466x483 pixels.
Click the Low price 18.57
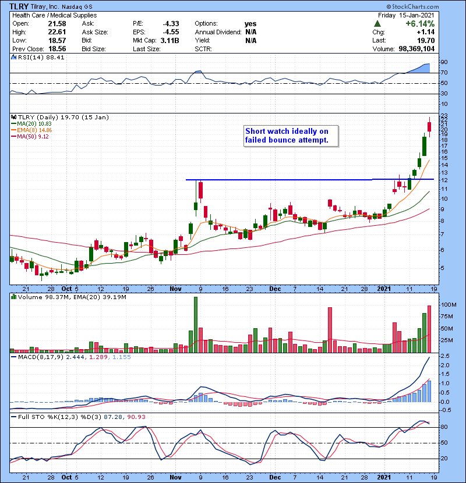coord(57,40)
